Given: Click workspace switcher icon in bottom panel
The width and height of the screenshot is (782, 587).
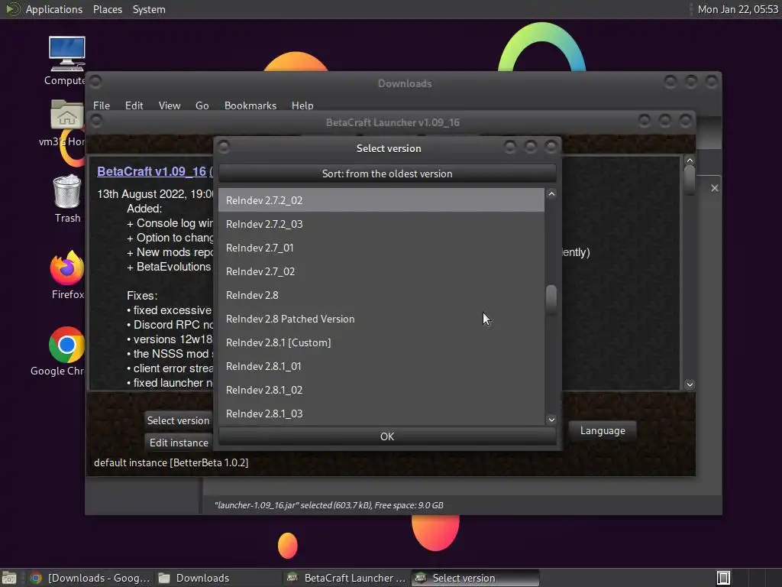Looking at the screenshot, I should pyautogui.click(x=723, y=578).
